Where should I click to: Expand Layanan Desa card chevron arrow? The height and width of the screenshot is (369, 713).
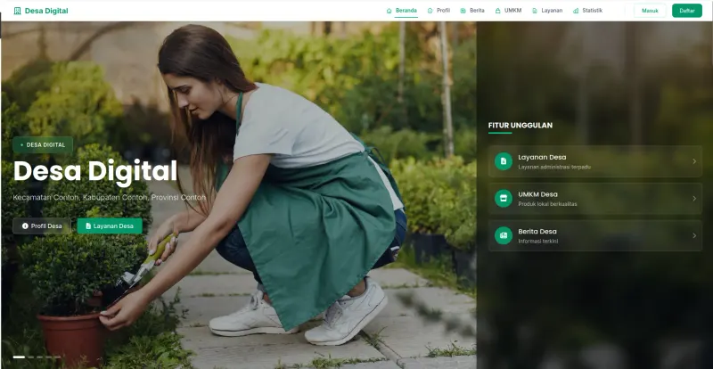pos(694,161)
